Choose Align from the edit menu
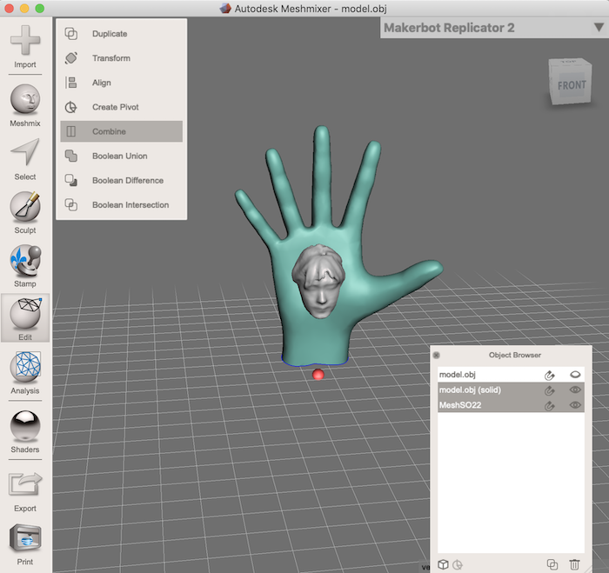The width and height of the screenshot is (609, 573). click(x=121, y=83)
